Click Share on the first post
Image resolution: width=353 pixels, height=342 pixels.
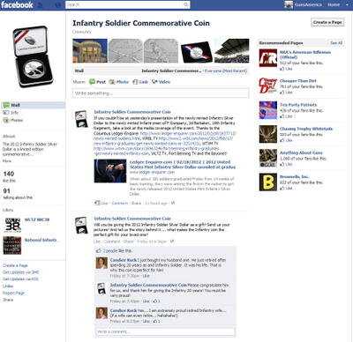(137, 203)
